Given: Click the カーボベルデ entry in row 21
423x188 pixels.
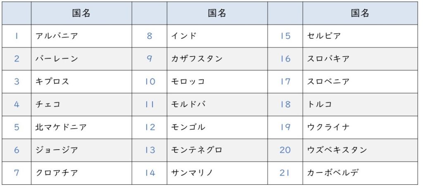Looking at the screenshot, I should point(360,173).
